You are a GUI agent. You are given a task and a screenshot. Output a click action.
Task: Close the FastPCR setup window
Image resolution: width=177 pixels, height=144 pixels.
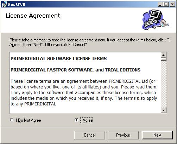(172, 4)
